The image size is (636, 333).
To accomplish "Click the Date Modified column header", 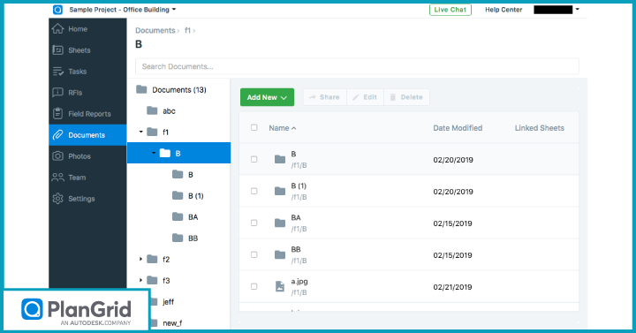I will click(458, 128).
